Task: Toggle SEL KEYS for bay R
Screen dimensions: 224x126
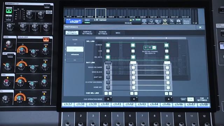Action: click(167, 57)
